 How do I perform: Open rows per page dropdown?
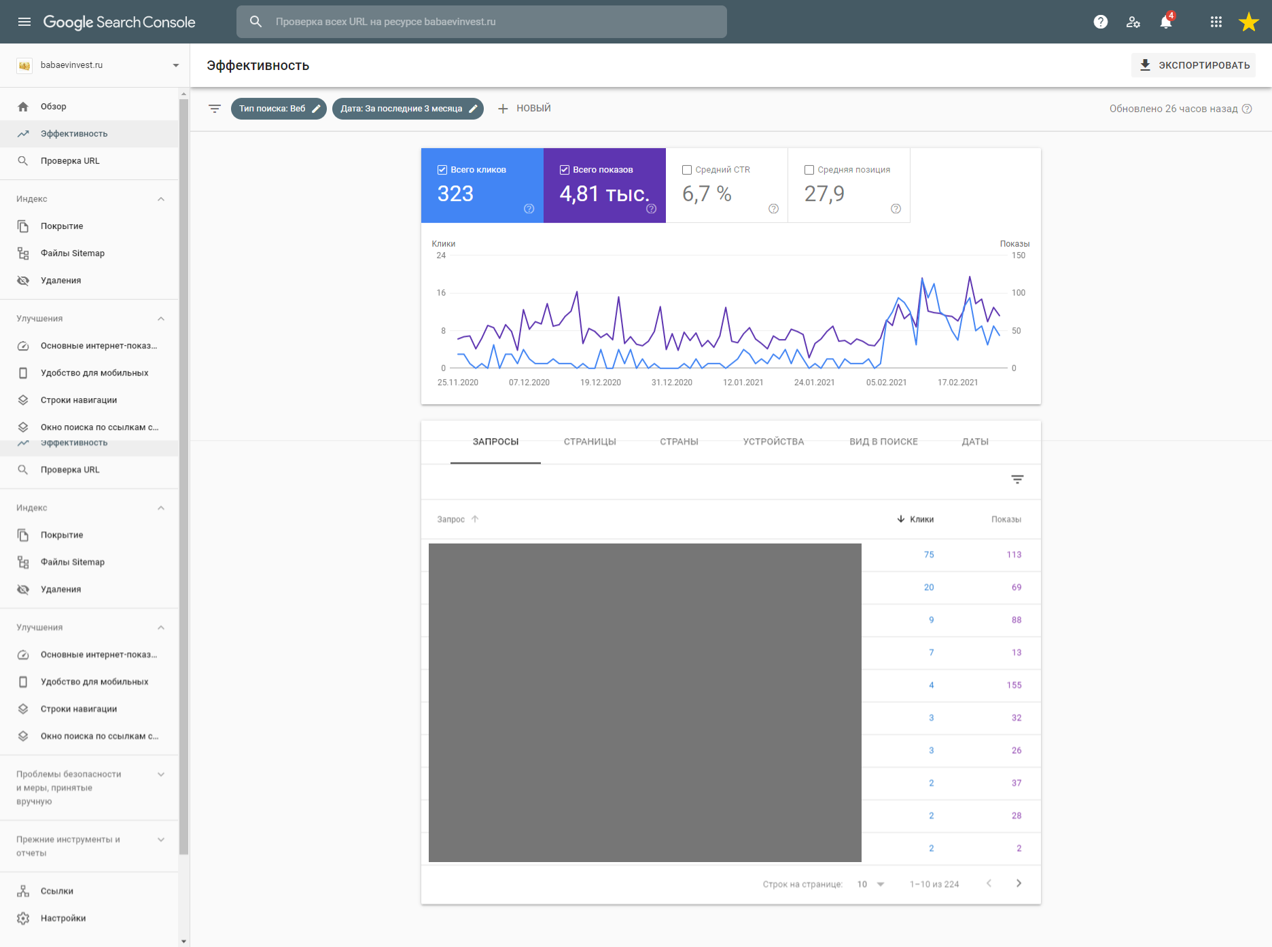click(x=870, y=884)
